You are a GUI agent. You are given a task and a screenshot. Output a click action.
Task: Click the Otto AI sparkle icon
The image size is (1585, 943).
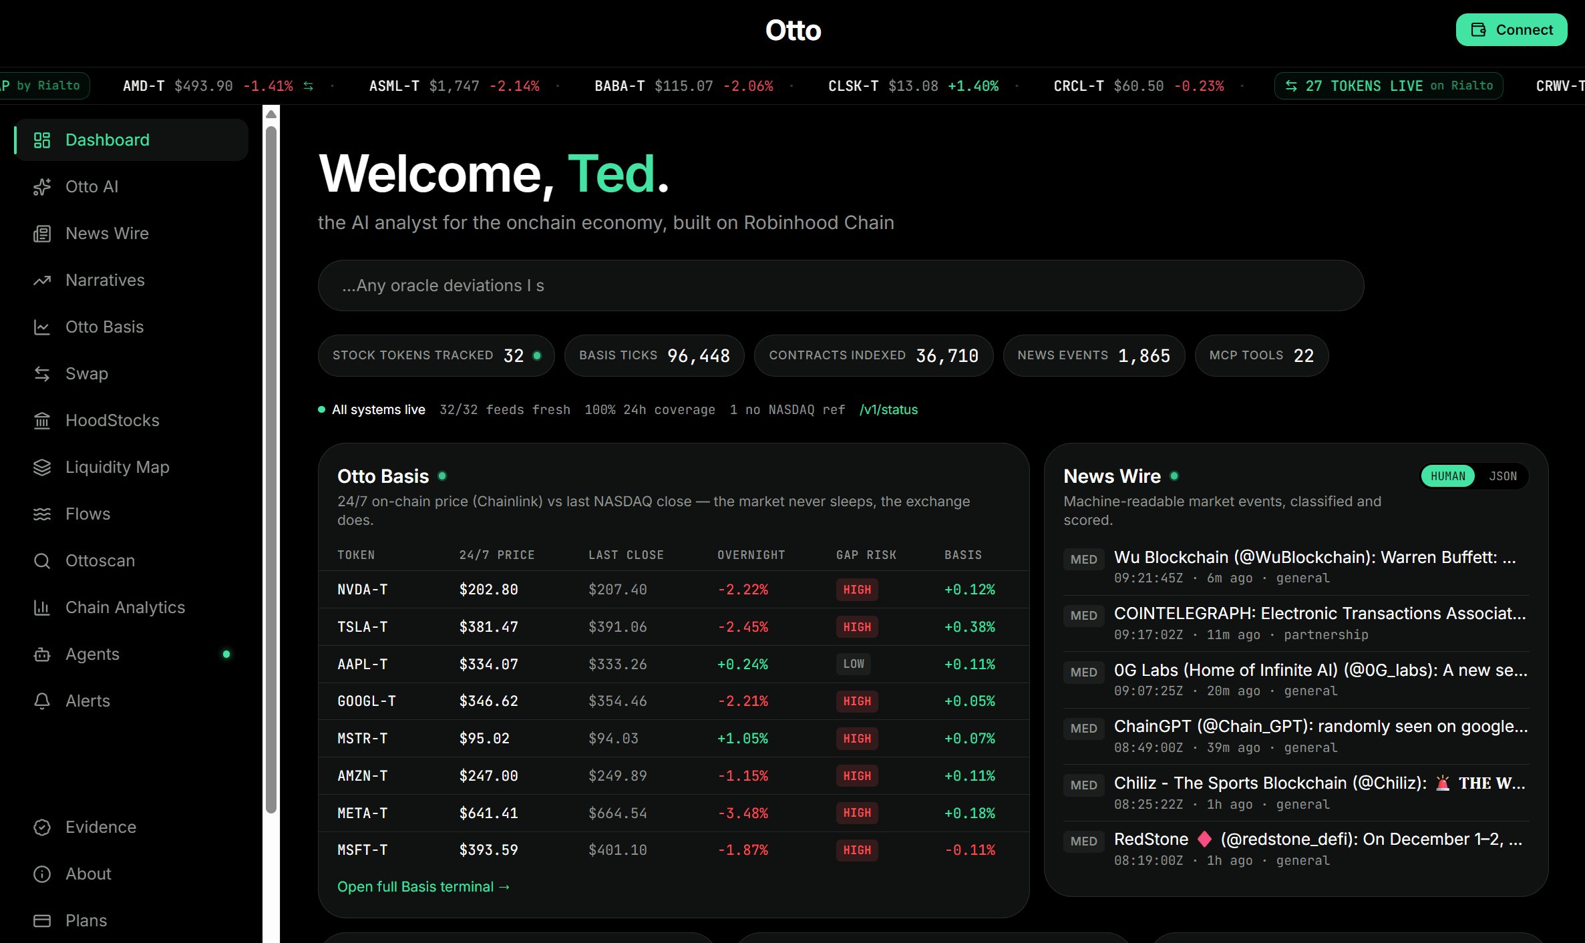pyautogui.click(x=42, y=187)
